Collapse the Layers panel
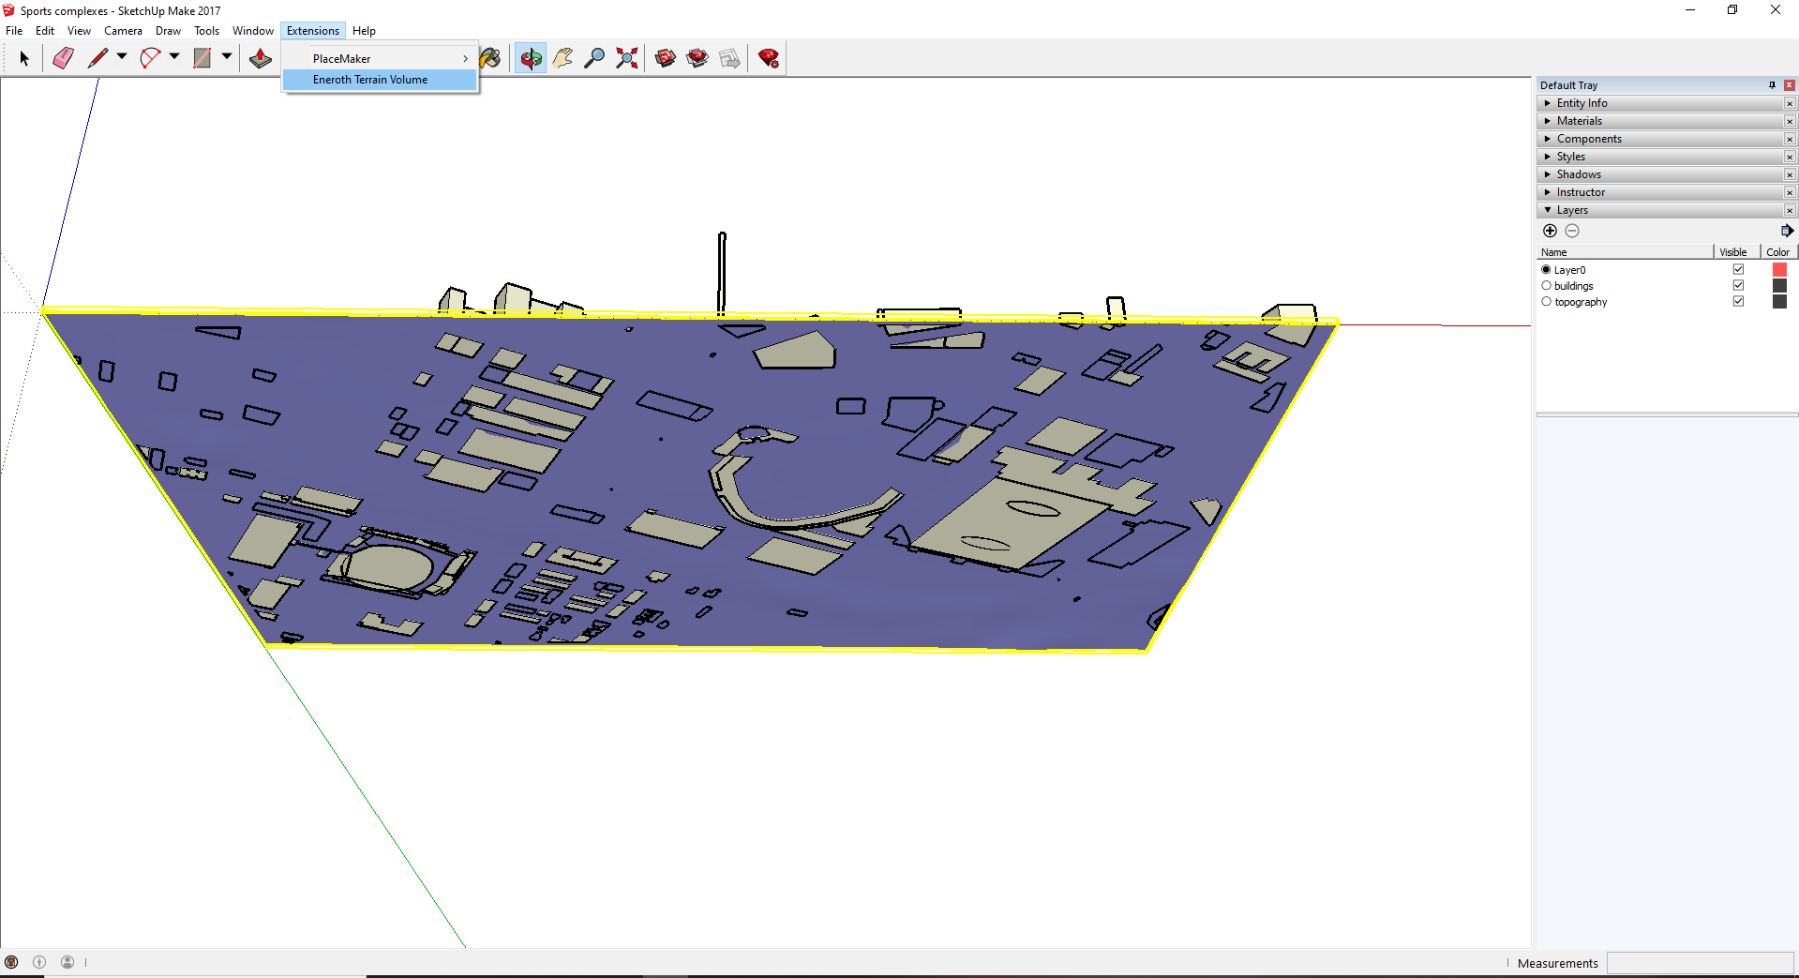Image resolution: width=1799 pixels, height=978 pixels. click(x=1548, y=210)
